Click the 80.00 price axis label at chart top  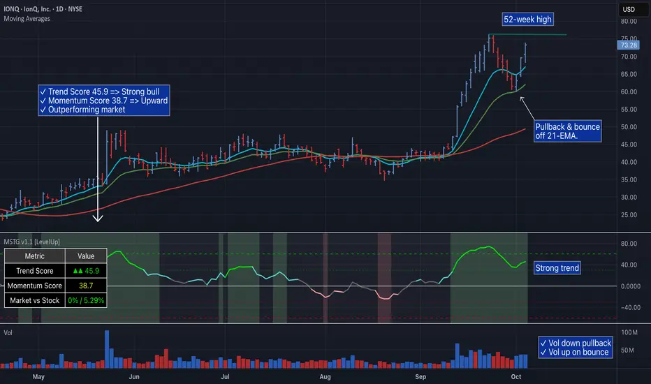coord(629,21)
